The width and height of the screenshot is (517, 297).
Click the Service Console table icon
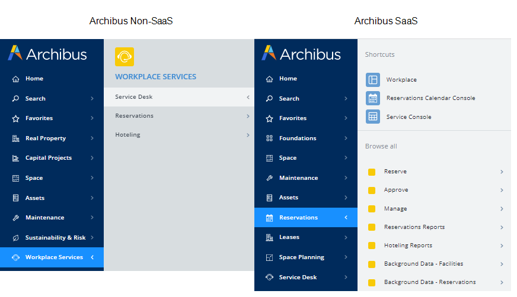pos(373,117)
